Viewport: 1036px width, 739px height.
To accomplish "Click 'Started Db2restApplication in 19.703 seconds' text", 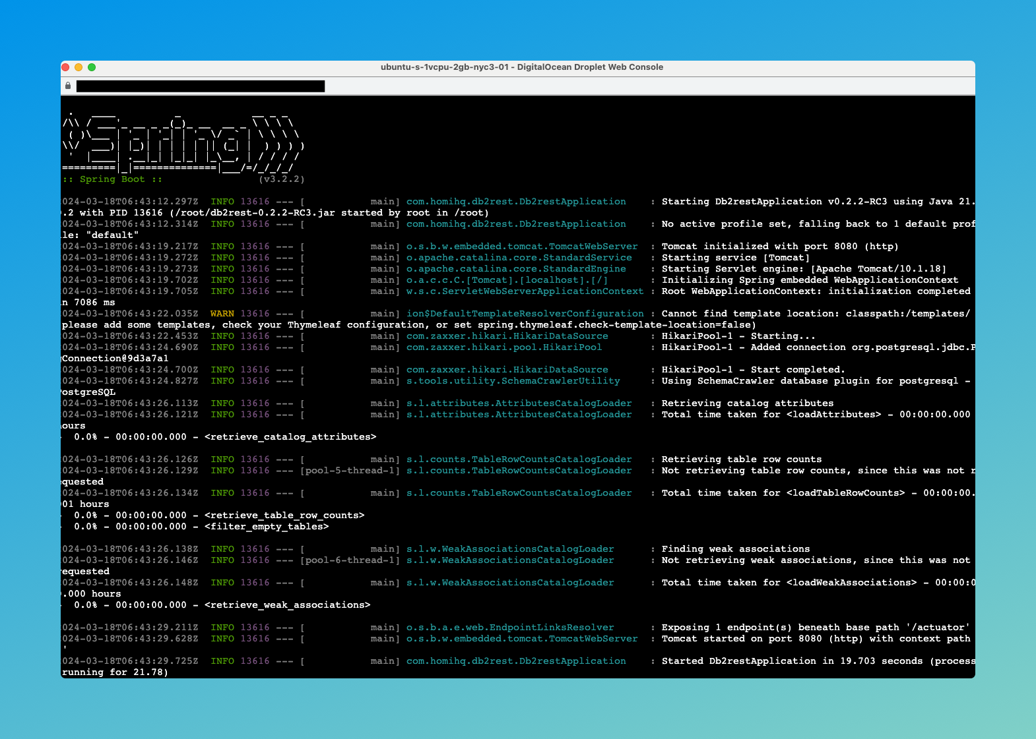I will pos(792,661).
